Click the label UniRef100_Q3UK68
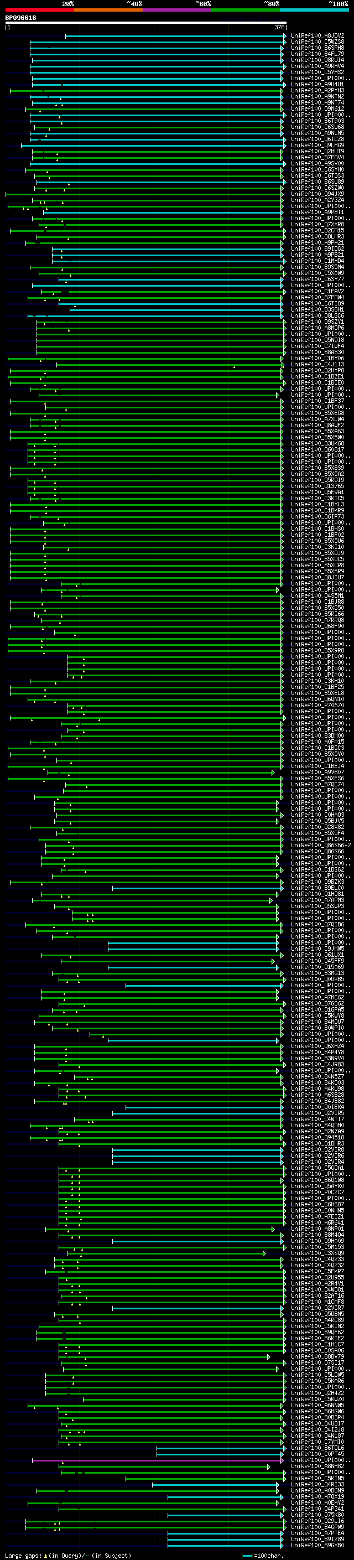 click(317, 444)
